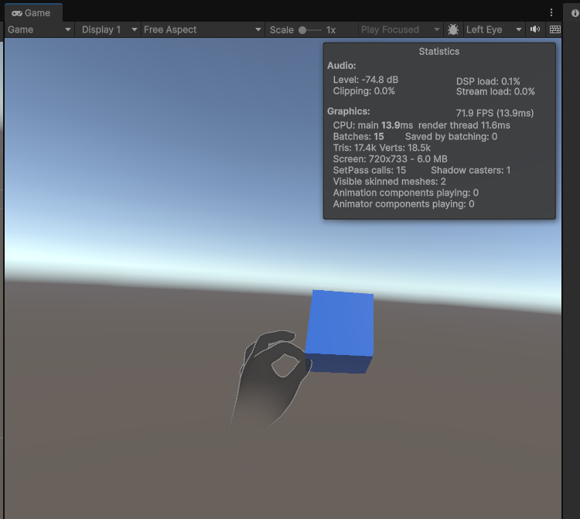This screenshot has height=519, width=580.
Task: Click Animator components playing: 0 line
Action: pos(403,204)
